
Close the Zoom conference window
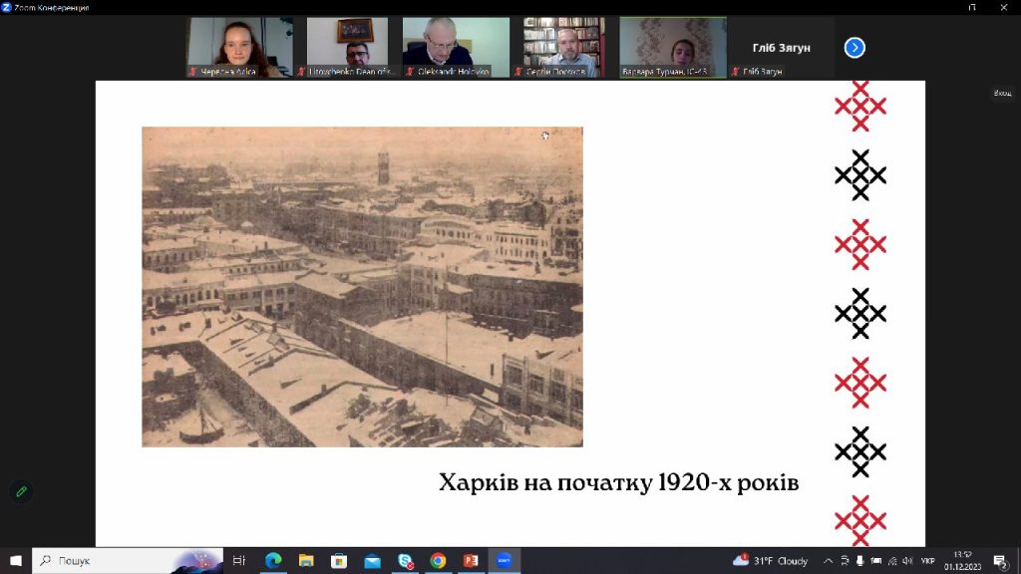coord(1003,7)
